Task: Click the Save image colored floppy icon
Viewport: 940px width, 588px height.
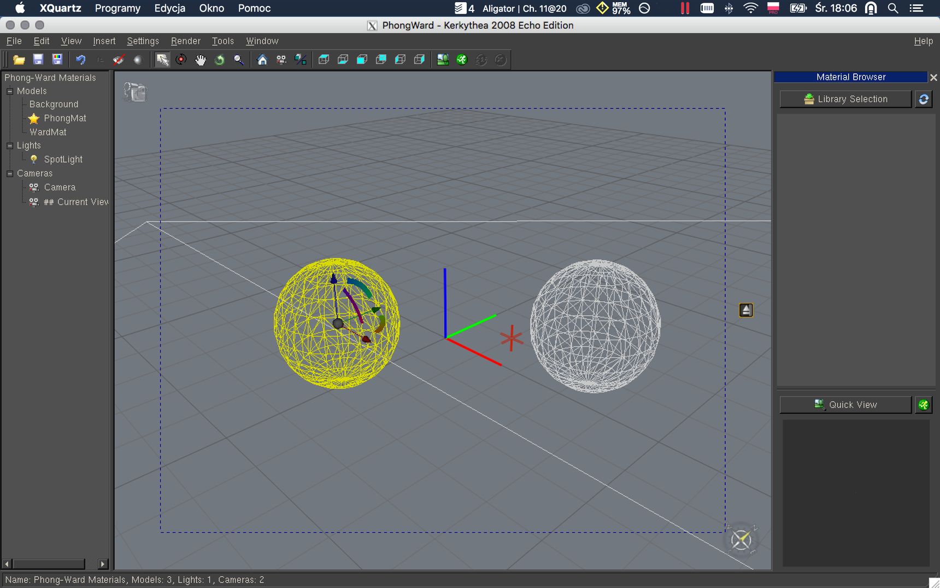Action: click(57, 60)
